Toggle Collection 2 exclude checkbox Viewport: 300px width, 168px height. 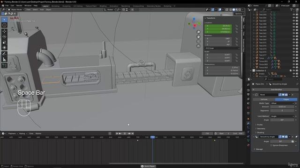point(291,70)
